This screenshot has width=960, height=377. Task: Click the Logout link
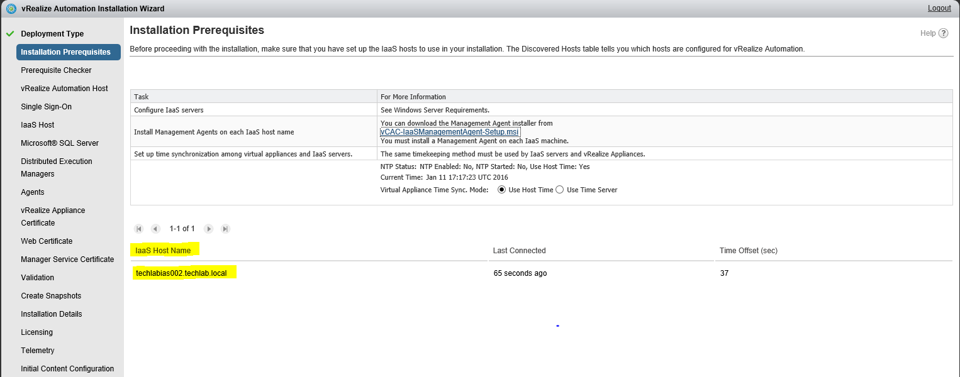939,8
